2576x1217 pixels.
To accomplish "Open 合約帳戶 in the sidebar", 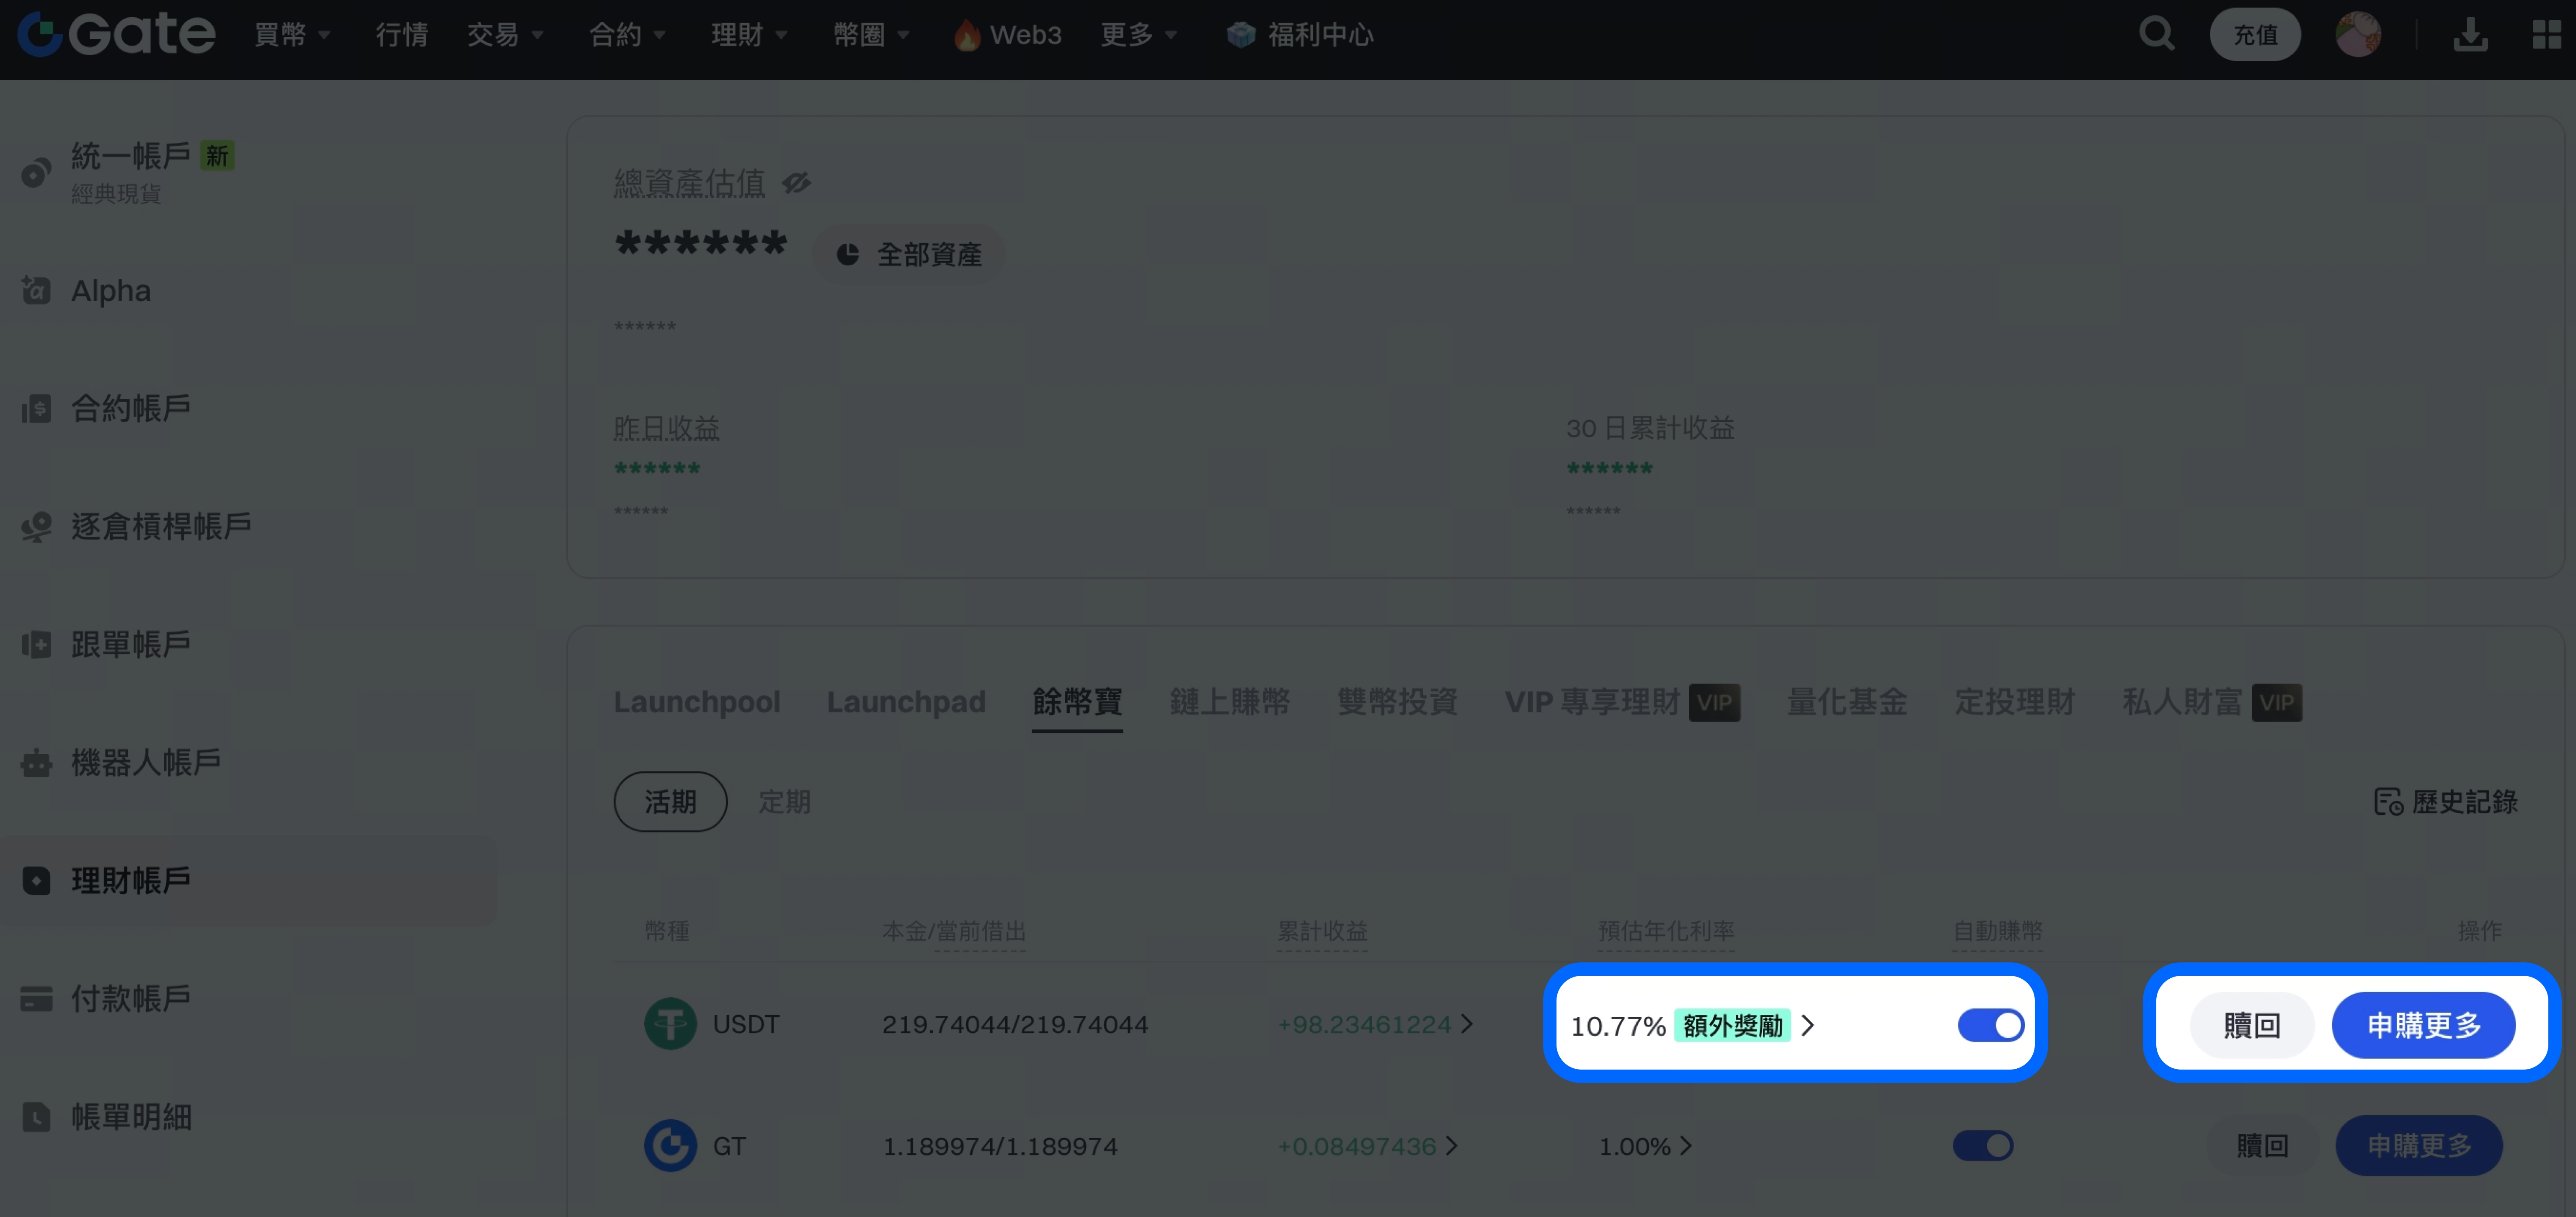I will pyautogui.click(x=130, y=408).
